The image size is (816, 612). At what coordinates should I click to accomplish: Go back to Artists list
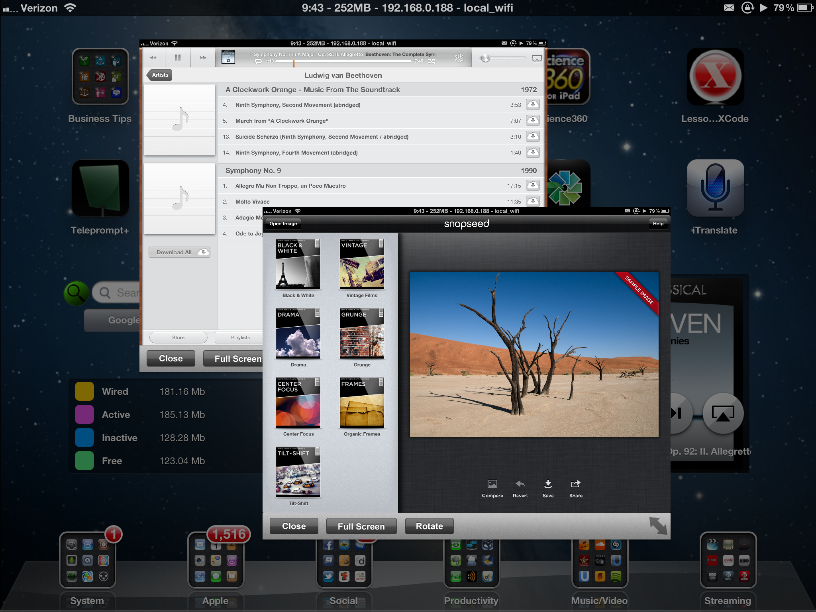pos(160,75)
